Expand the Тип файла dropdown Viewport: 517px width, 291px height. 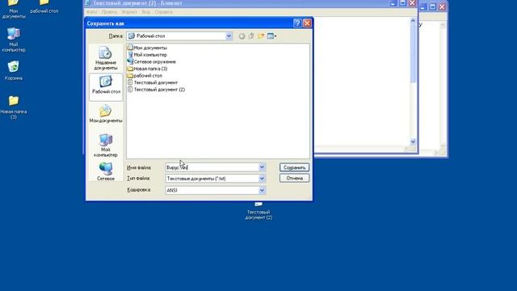262,179
